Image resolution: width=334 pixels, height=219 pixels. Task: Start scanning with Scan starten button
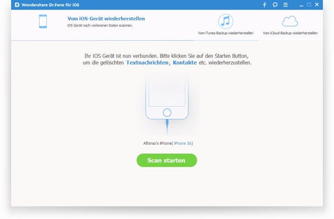pyautogui.click(x=167, y=160)
